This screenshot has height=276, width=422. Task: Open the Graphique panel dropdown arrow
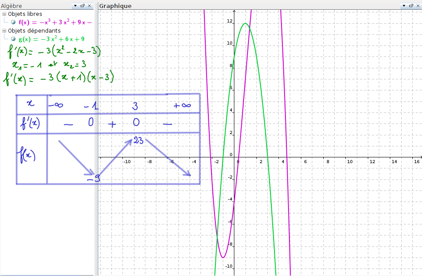[404, 6]
